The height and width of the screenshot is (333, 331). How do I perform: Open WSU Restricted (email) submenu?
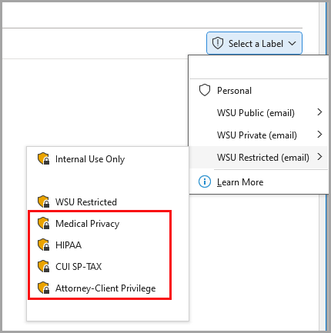coord(259,158)
